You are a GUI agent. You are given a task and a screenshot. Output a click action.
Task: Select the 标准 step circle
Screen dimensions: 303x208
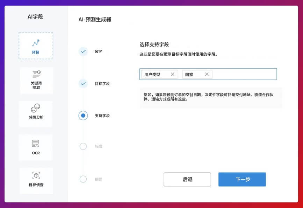pos(83,146)
